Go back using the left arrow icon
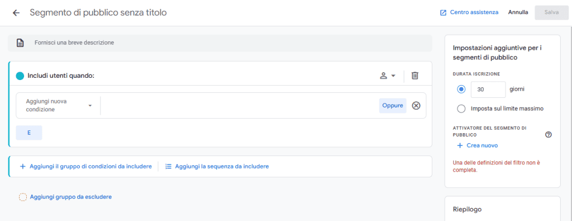The image size is (572, 221). click(x=16, y=13)
